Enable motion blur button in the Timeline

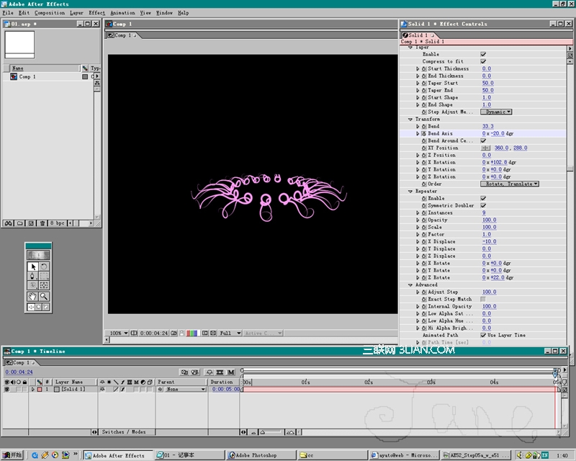(x=232, y=372)
